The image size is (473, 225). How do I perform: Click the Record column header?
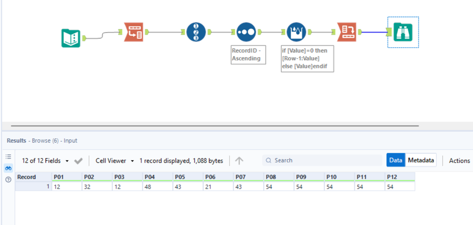(x=33, y=177)
